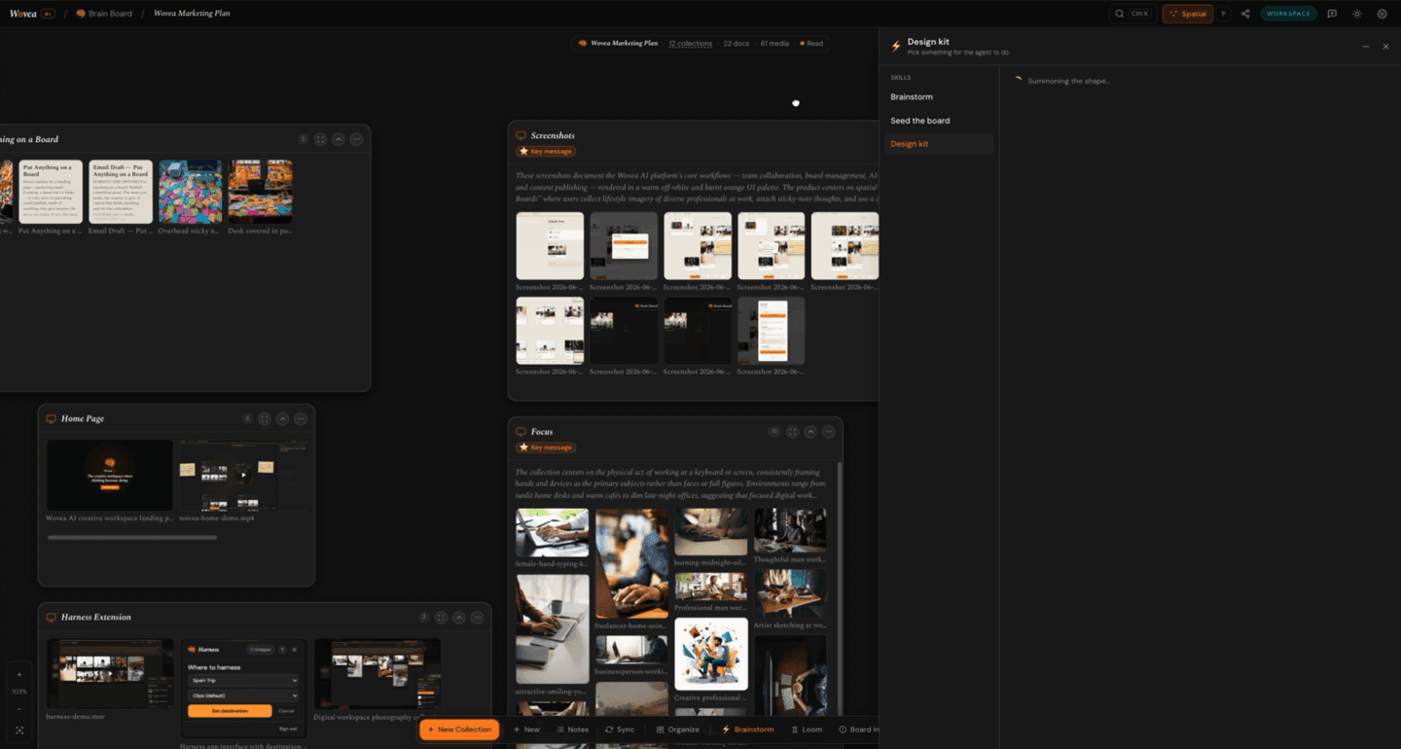This screenshot has width=1401, height=749.
Task: Click the 103% zoom level readout
Action: [x=19, y=692]
